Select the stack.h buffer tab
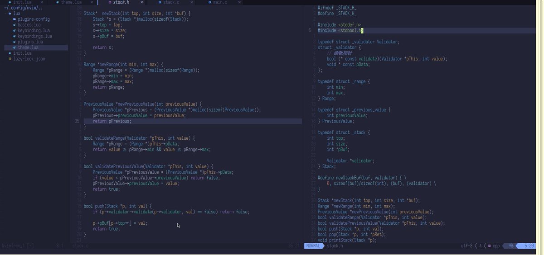 tap(121, 2)
